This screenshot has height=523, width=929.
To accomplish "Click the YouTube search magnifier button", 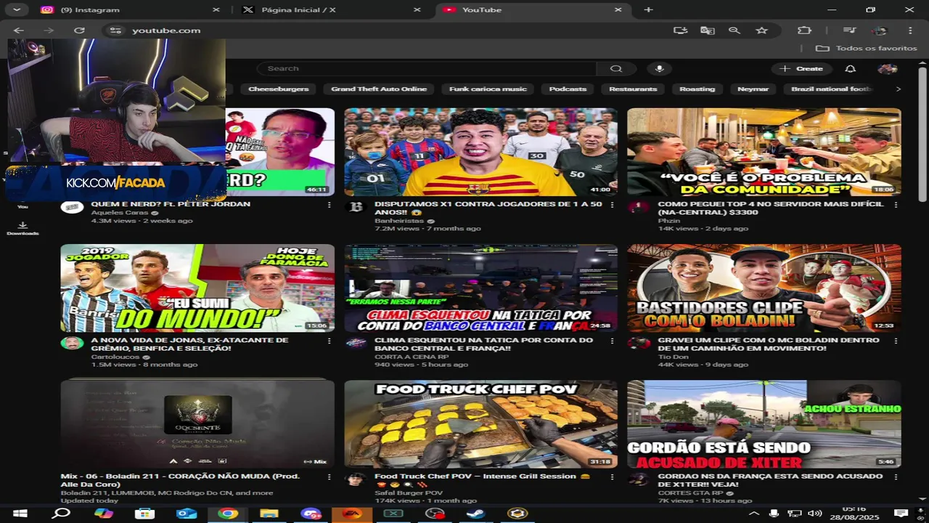I will click(616, 68).
